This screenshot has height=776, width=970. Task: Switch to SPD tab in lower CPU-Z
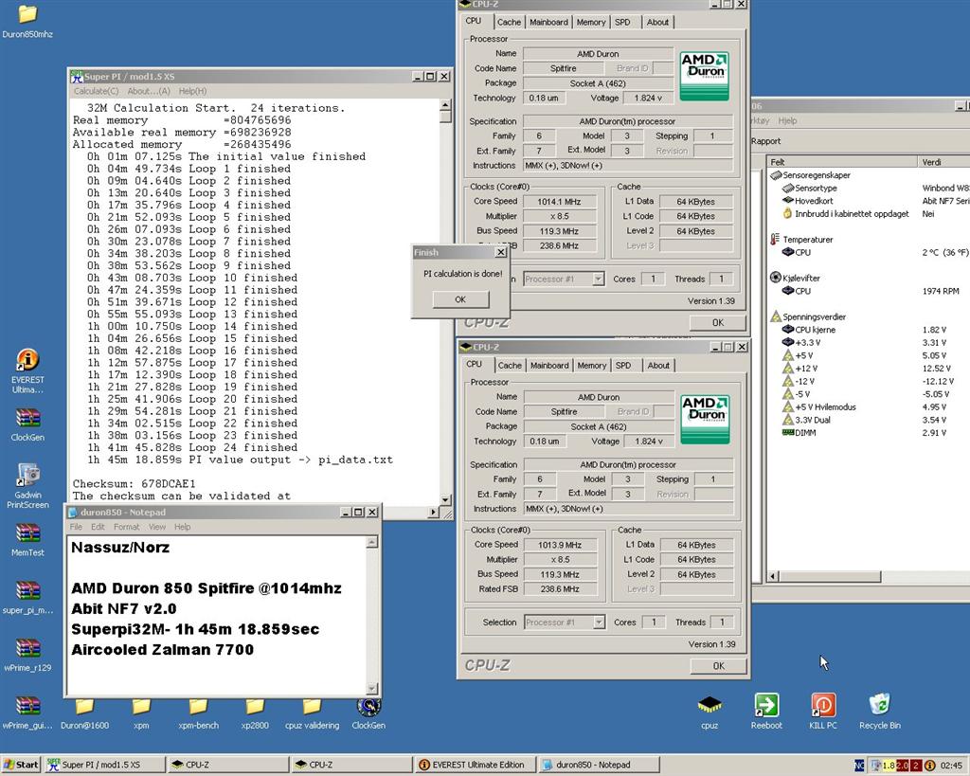click(x=623, y=366)
